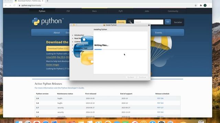The image size is (220, 123).
Task: Open the Jobs top navigation tab
Action: pyautogui.click(x=147, y=11)
